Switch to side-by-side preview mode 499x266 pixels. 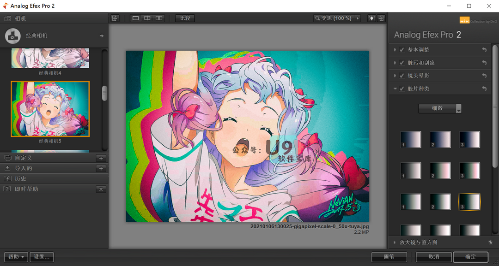point(159,18)
